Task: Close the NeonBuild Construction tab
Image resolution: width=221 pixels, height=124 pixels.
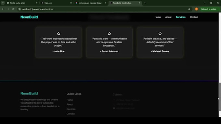Action: pyautogui.click(x=139, y=3)
